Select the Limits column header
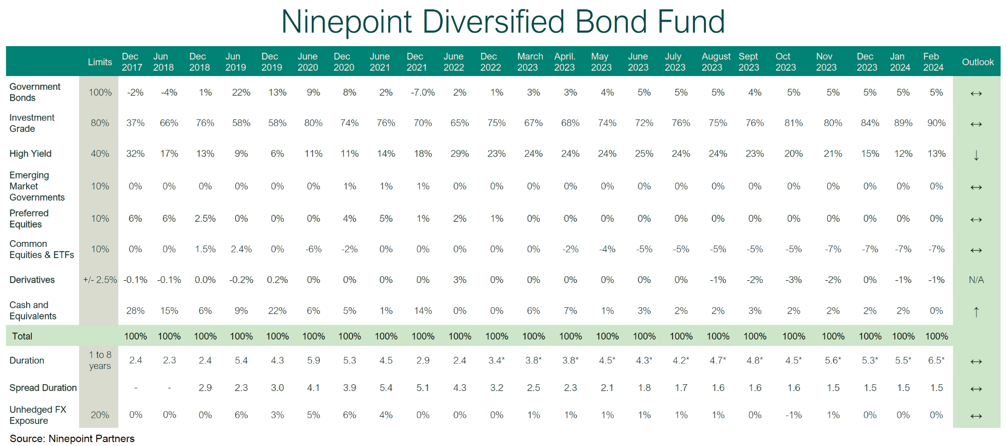 [x=100, y=62]
